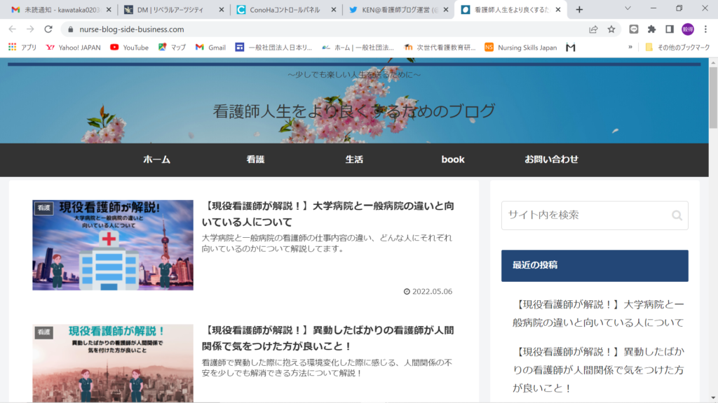Image resolution: width=718 pixels, height=403 pixels.
Task: Open the Extensions puzzle icon
Action: pos(651,29)
